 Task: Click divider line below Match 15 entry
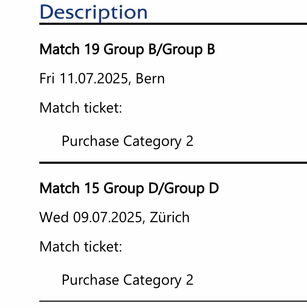pos(173,301)
